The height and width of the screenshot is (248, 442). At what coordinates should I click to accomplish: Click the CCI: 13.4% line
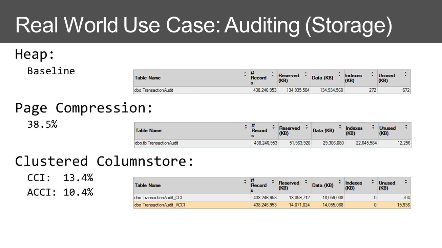(x=60, y=177)
